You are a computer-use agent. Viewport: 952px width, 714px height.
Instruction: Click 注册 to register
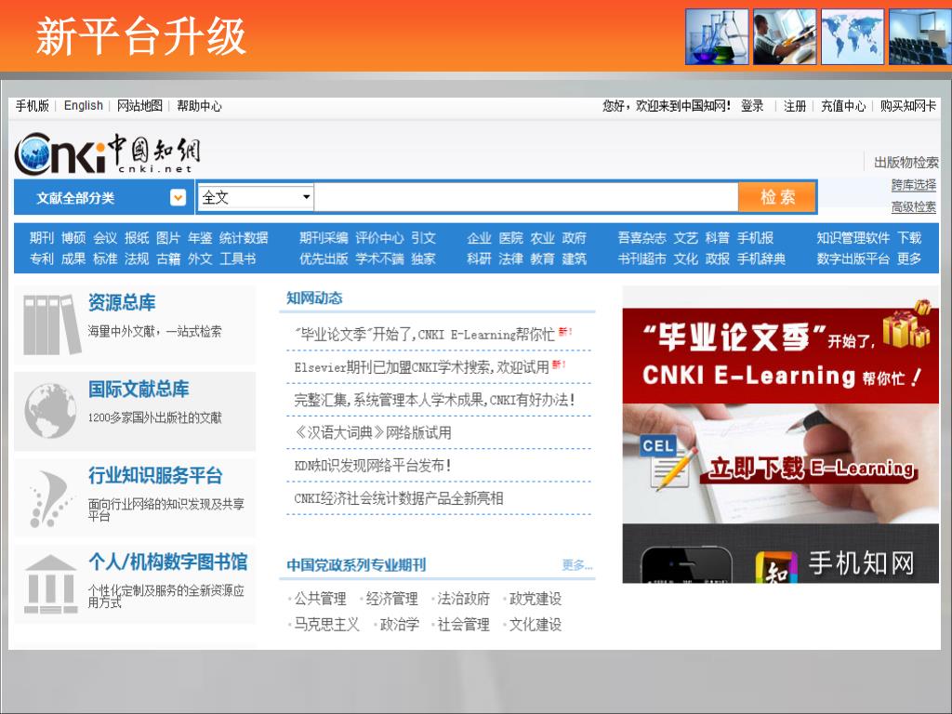pos(795,106)
